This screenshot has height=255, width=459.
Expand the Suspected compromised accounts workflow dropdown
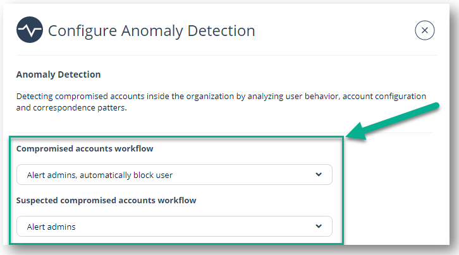tap(174, 227)
